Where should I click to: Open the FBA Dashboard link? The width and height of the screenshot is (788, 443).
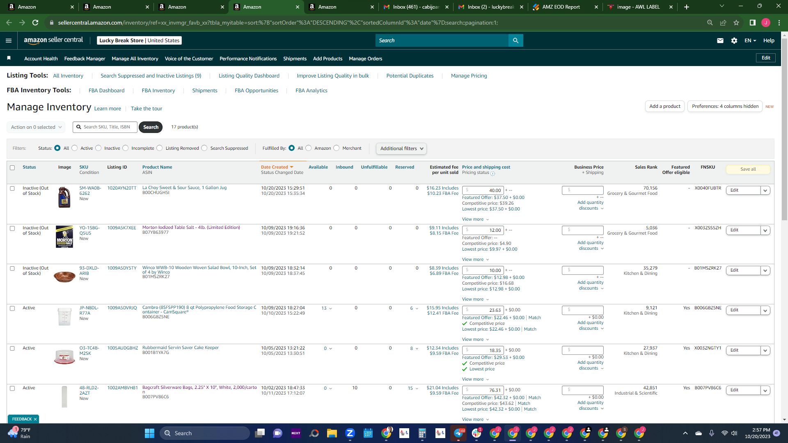(x=106, y=91)
